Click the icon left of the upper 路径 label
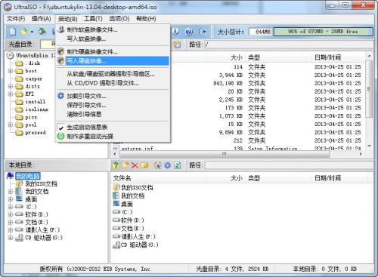 177,45
